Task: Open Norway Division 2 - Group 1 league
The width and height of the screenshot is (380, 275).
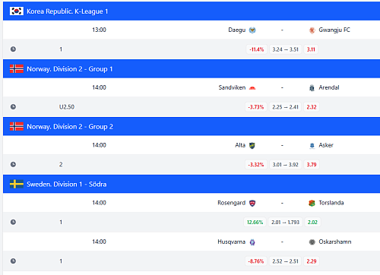Action: pyautogui.click(x=69, y=69)
